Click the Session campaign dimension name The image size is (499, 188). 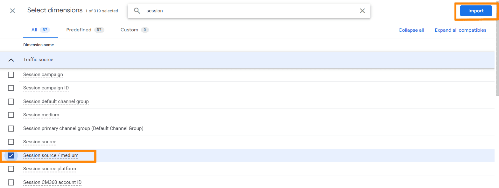(x=43, y=75)
